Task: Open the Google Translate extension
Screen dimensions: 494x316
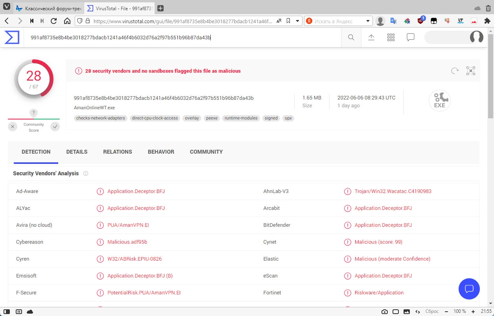Action: (393, 21)
